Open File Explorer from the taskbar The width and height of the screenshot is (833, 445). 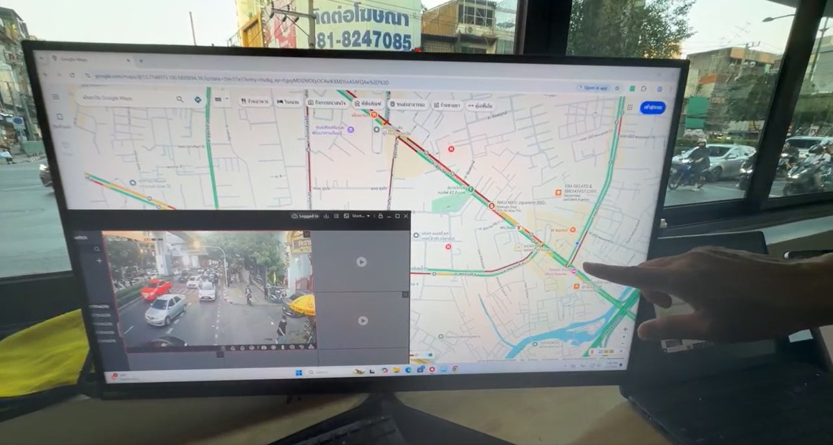pos(396,370)
